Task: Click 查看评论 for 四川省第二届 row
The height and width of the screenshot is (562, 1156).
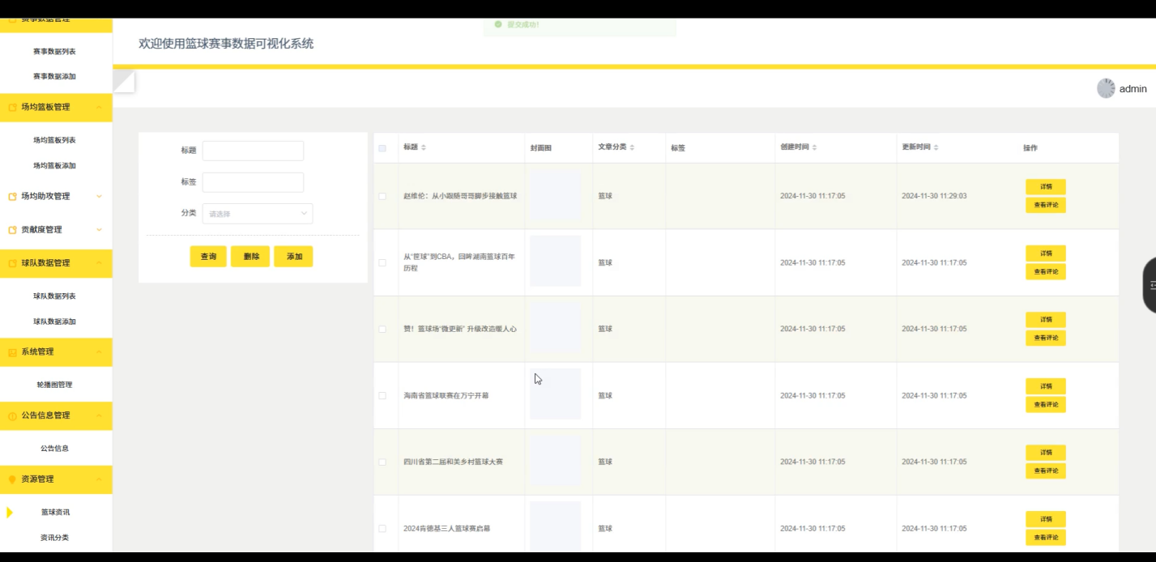Action: (1046, 470)
